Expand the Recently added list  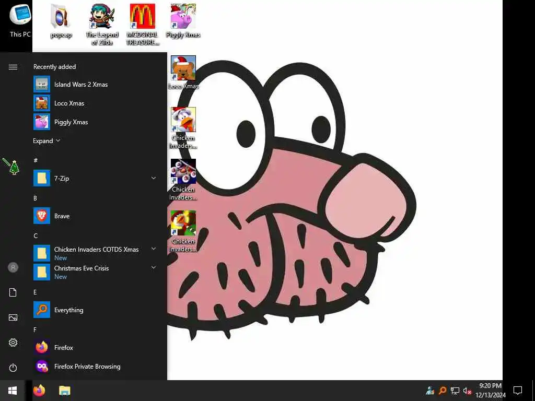point(46,141)
